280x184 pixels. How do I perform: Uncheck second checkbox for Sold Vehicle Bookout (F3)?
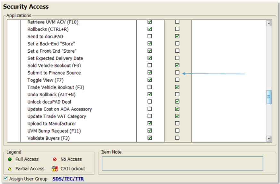coord(177,65)
